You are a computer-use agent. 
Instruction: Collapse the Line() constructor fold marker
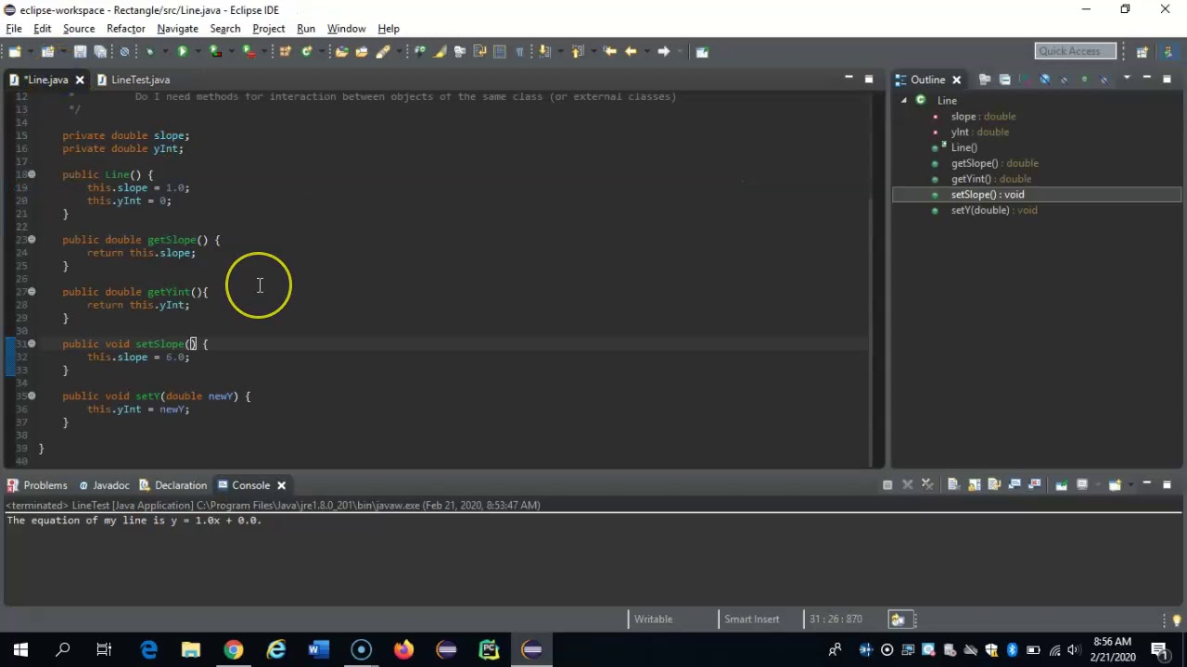[x=32, y=174]
